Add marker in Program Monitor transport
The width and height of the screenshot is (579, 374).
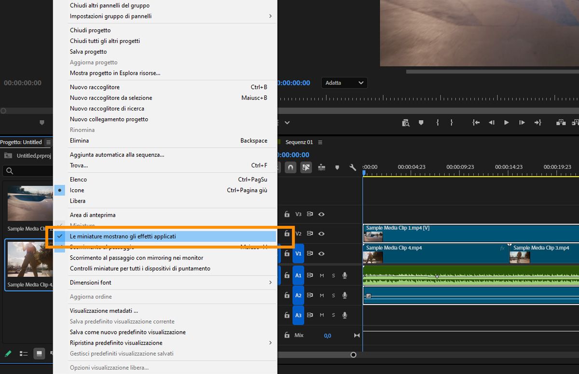[x=421, y=123]
